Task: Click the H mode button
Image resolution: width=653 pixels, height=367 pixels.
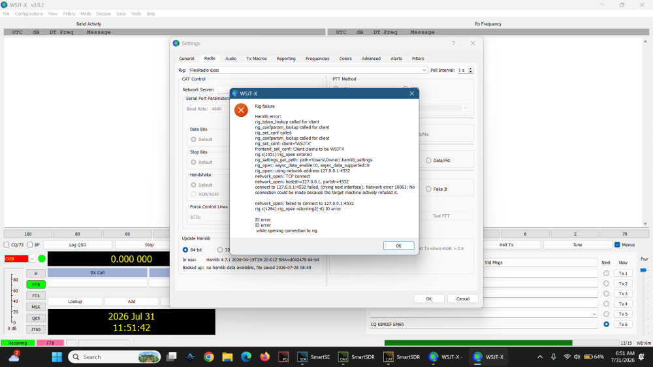Action: [x=36, y=273]
